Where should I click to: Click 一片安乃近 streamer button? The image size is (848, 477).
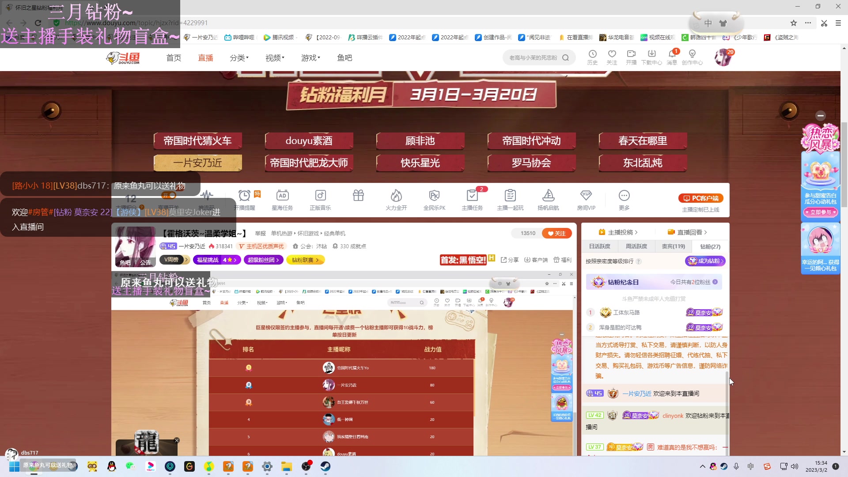point(197,163)
